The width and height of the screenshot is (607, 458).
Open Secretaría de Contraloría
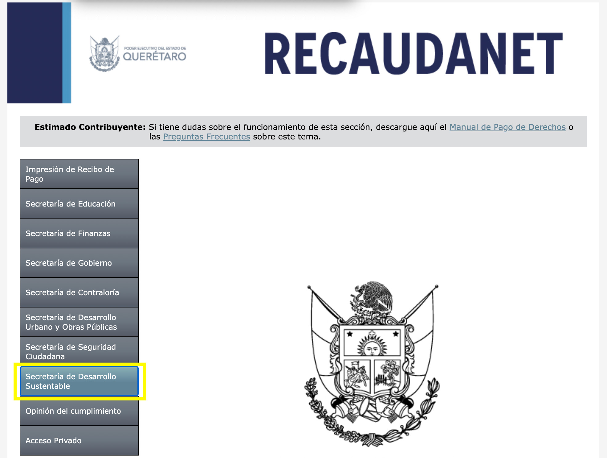[79, 292]
